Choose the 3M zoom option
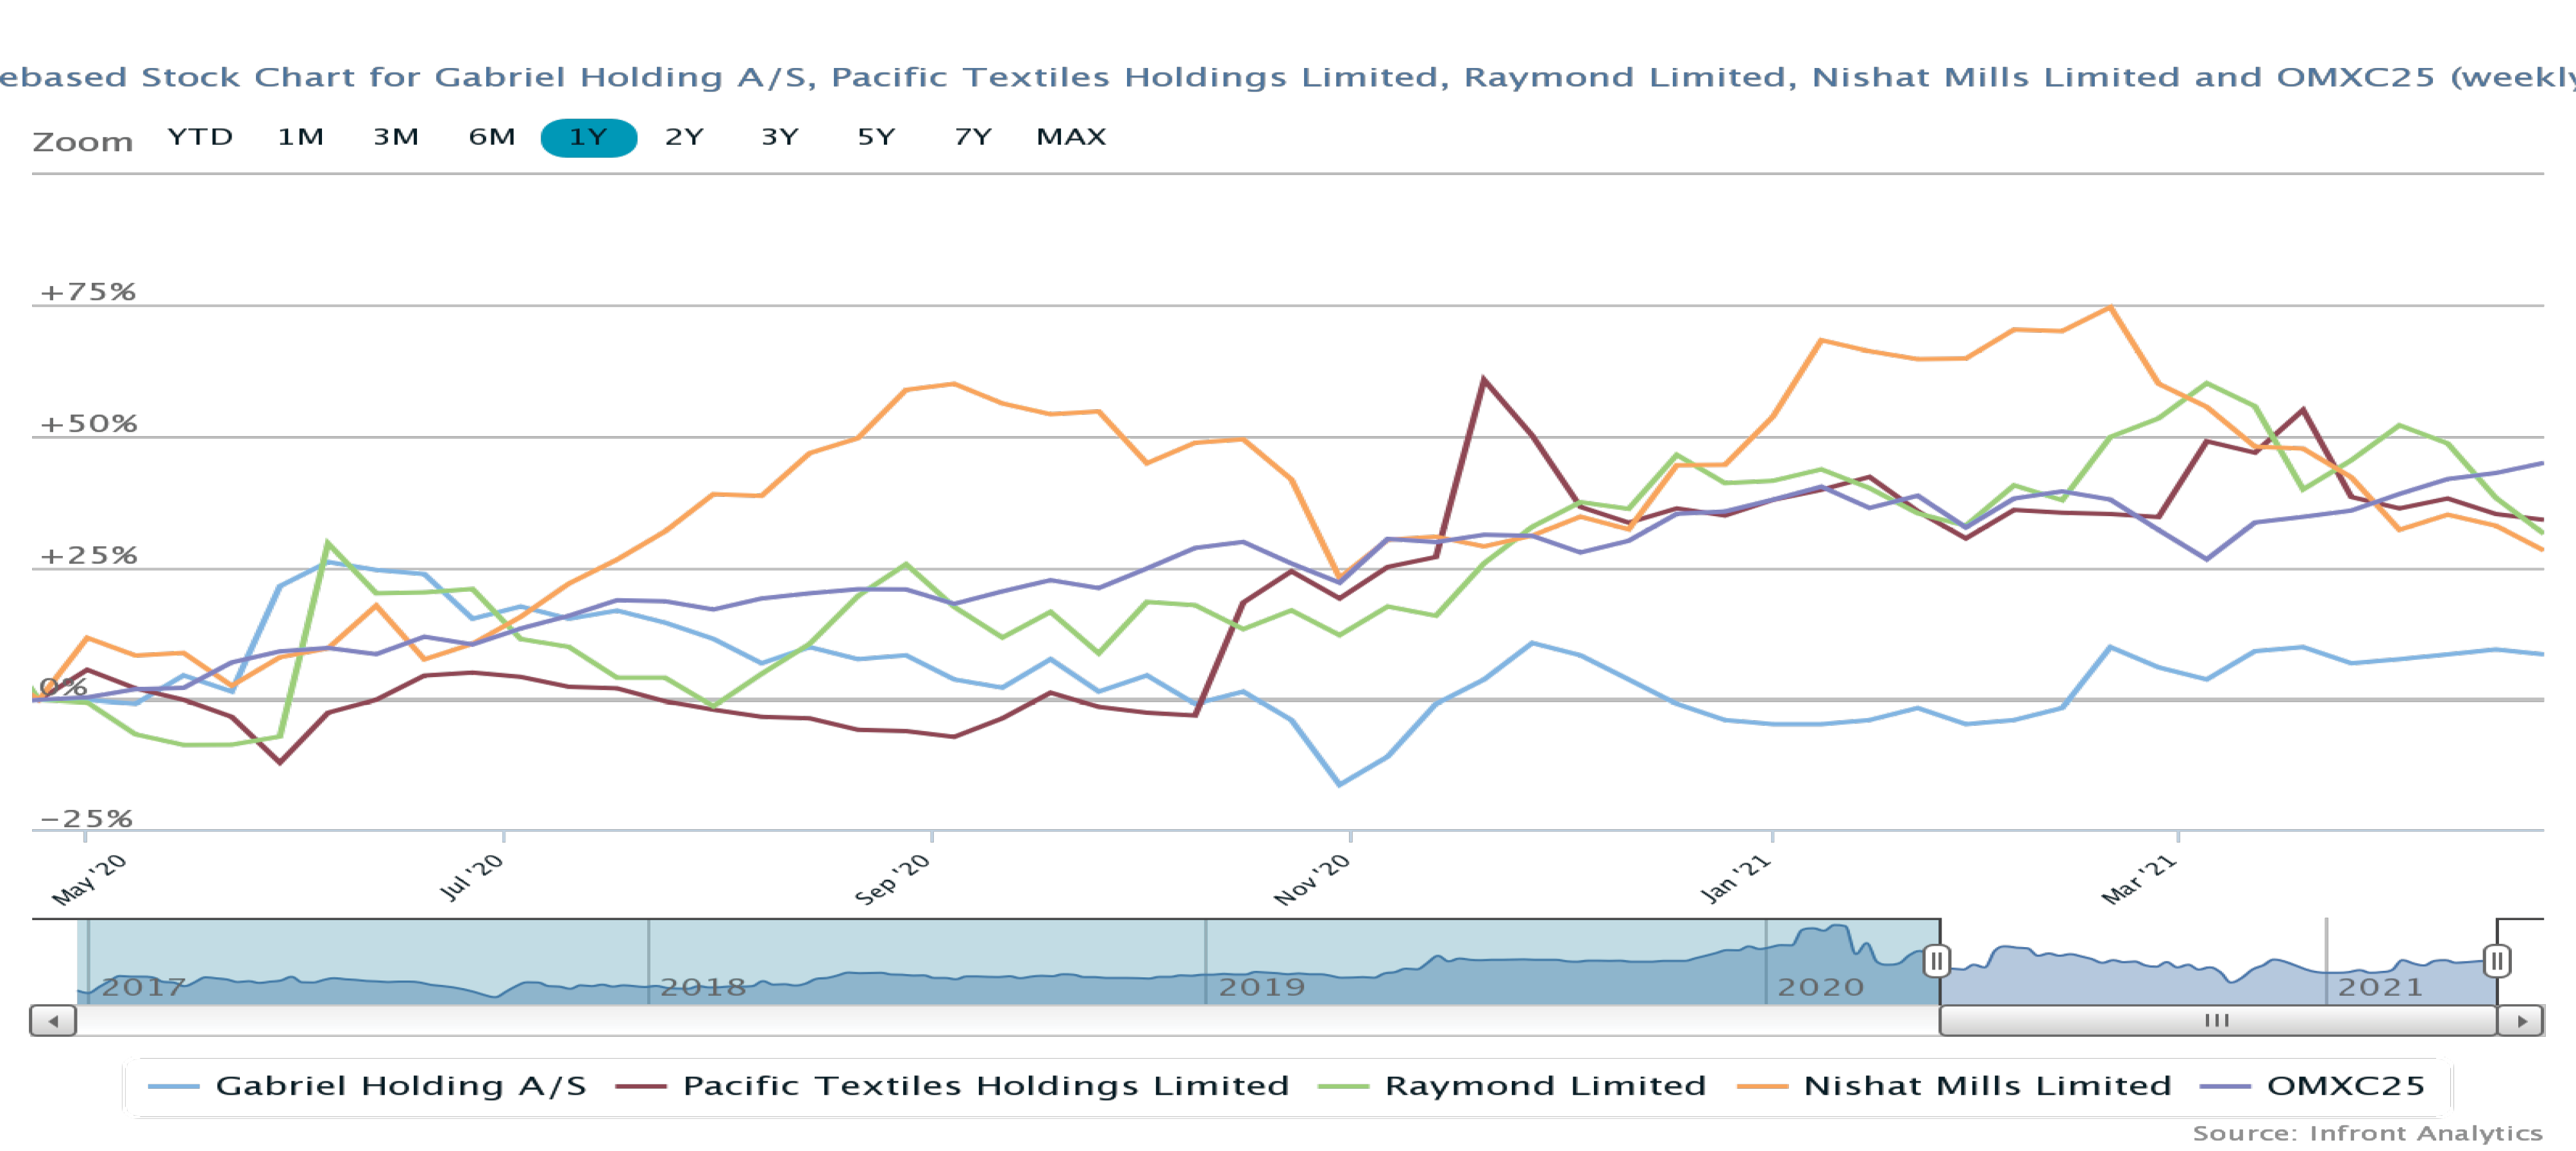The image size is (2576, 1151). [x=396, y=137]
